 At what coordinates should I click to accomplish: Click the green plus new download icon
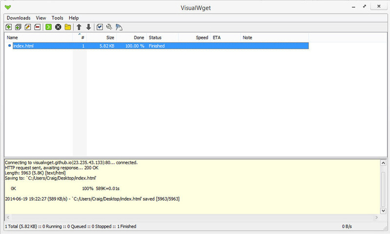pos(8,27)
